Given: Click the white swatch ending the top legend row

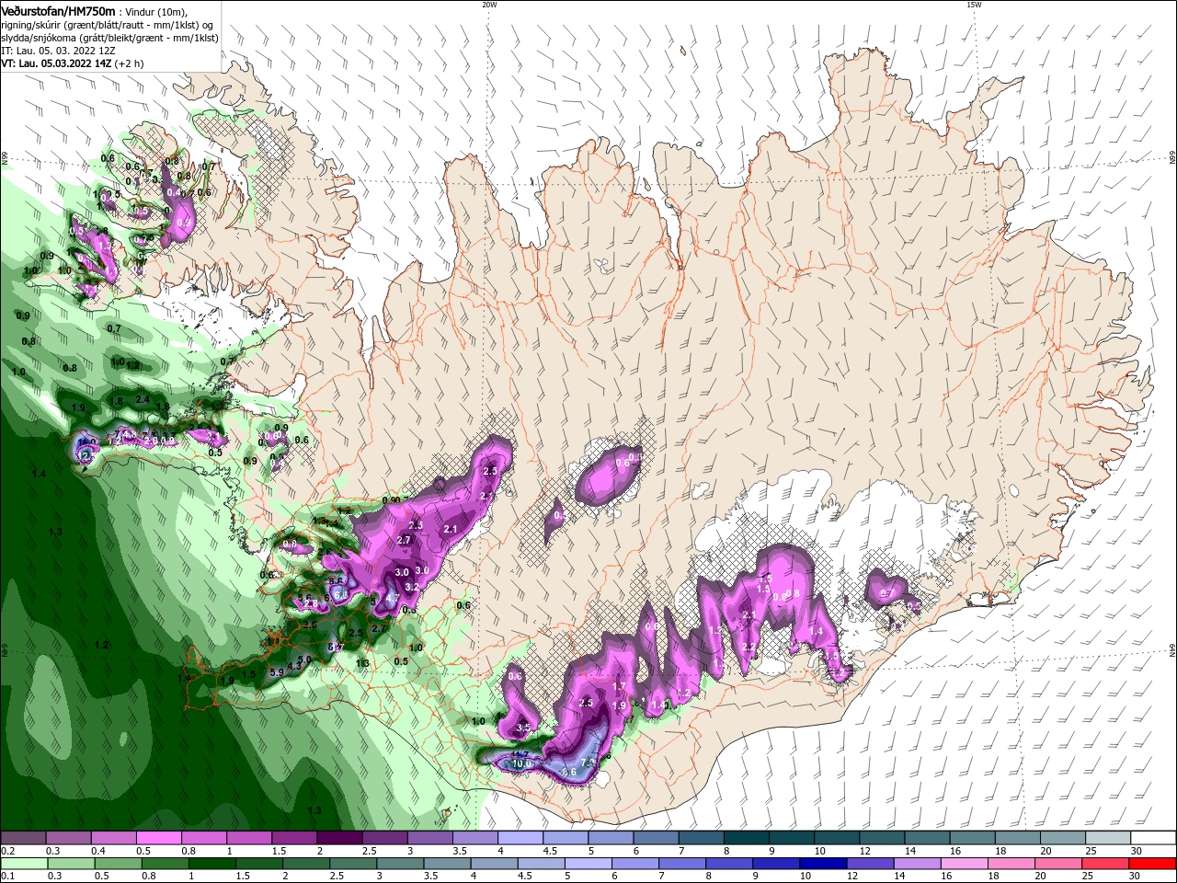Looking at the screenshot, I should [1153, 837].
